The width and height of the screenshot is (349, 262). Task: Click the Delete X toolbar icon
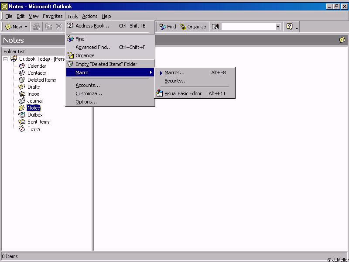click(59, 27)
